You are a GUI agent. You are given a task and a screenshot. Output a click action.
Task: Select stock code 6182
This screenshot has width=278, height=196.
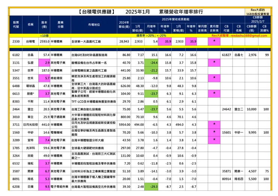(16, 55)
